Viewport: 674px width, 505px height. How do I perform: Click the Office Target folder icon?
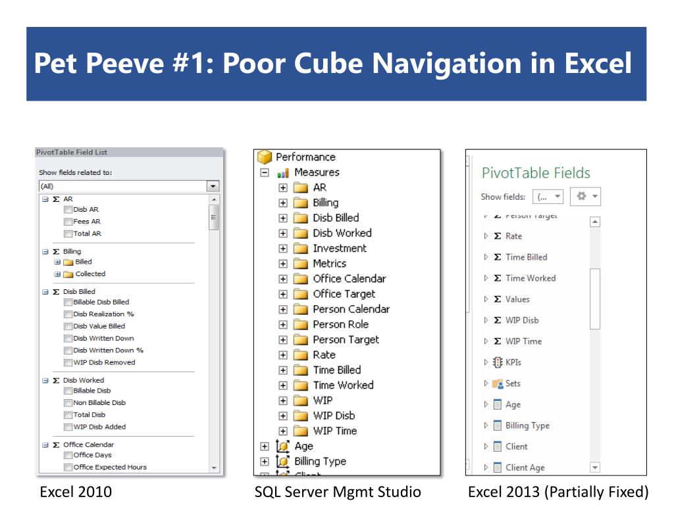[300, 294]
